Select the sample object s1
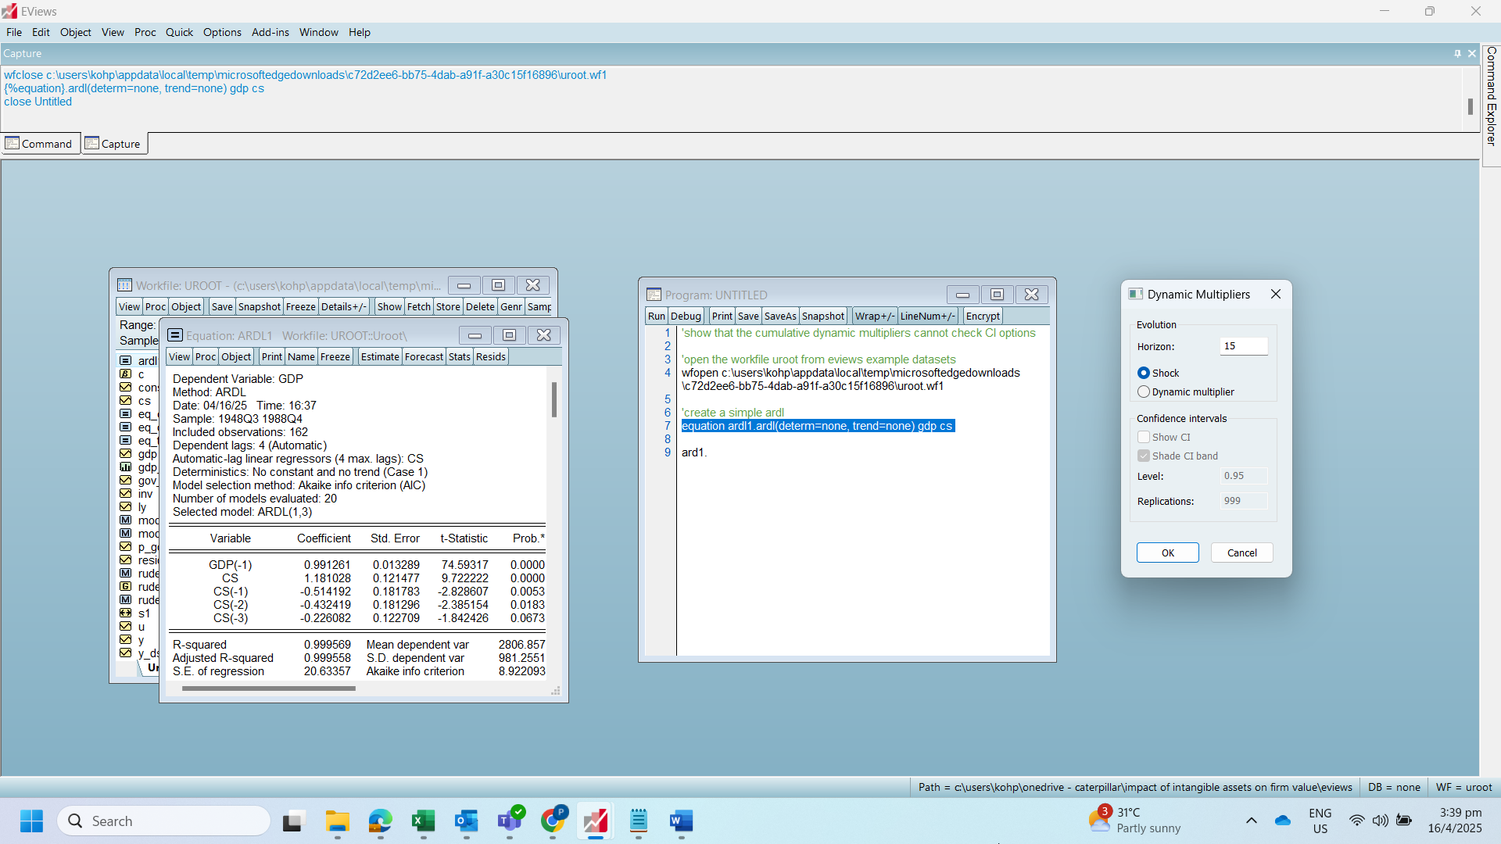 [x=142, y=612]
